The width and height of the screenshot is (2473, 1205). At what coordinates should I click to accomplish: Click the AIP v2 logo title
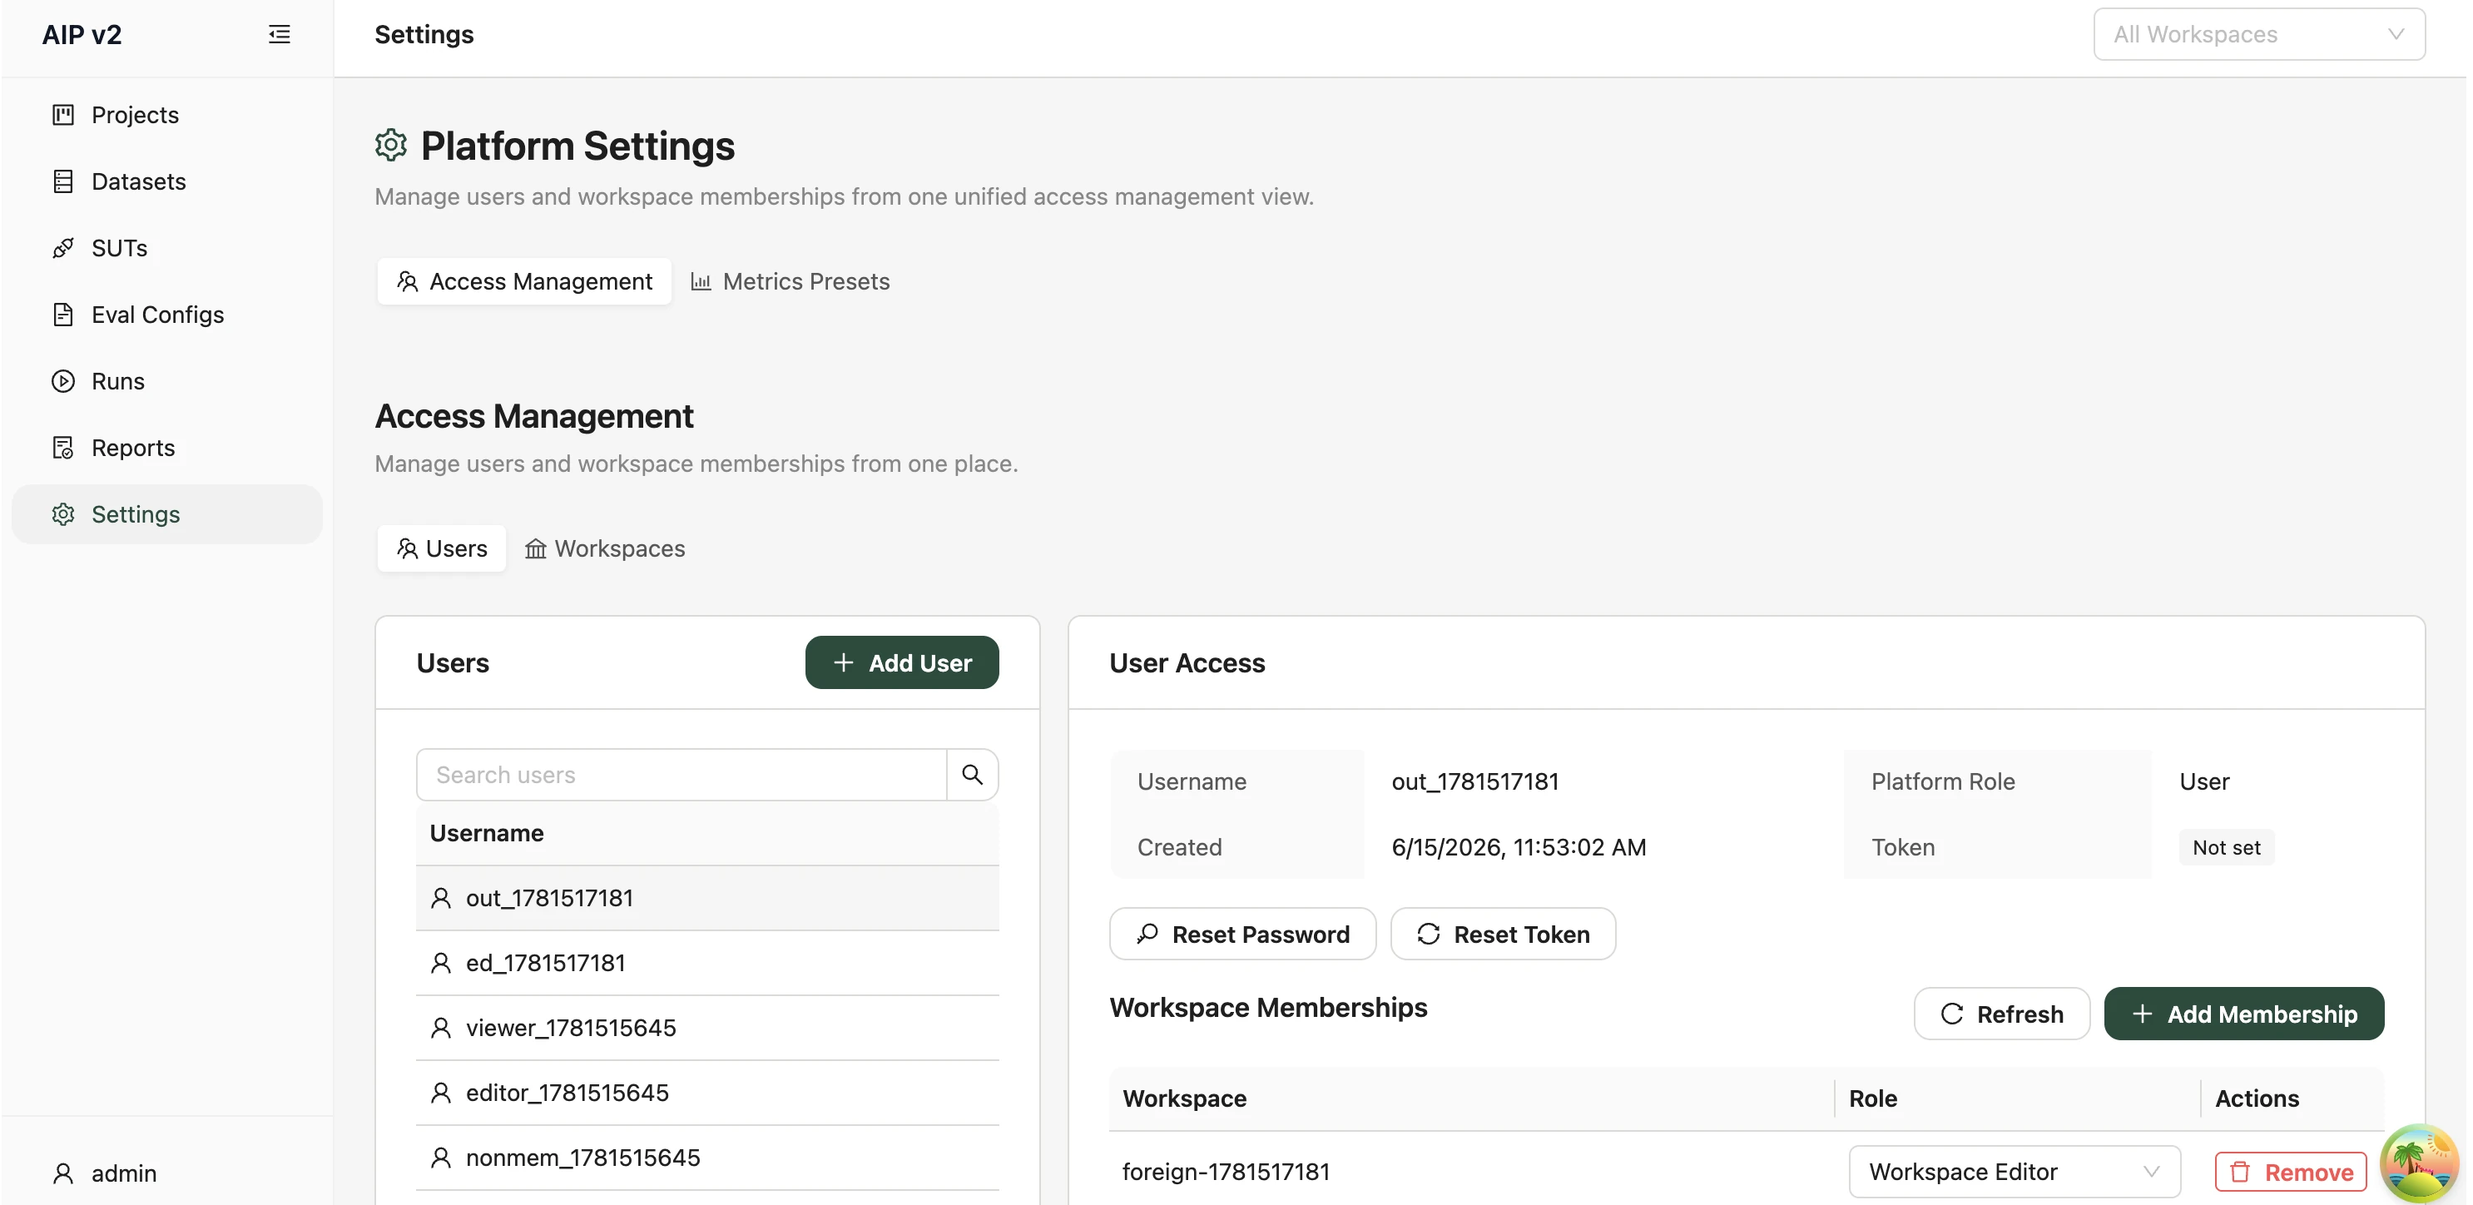[x=82, y=35]
